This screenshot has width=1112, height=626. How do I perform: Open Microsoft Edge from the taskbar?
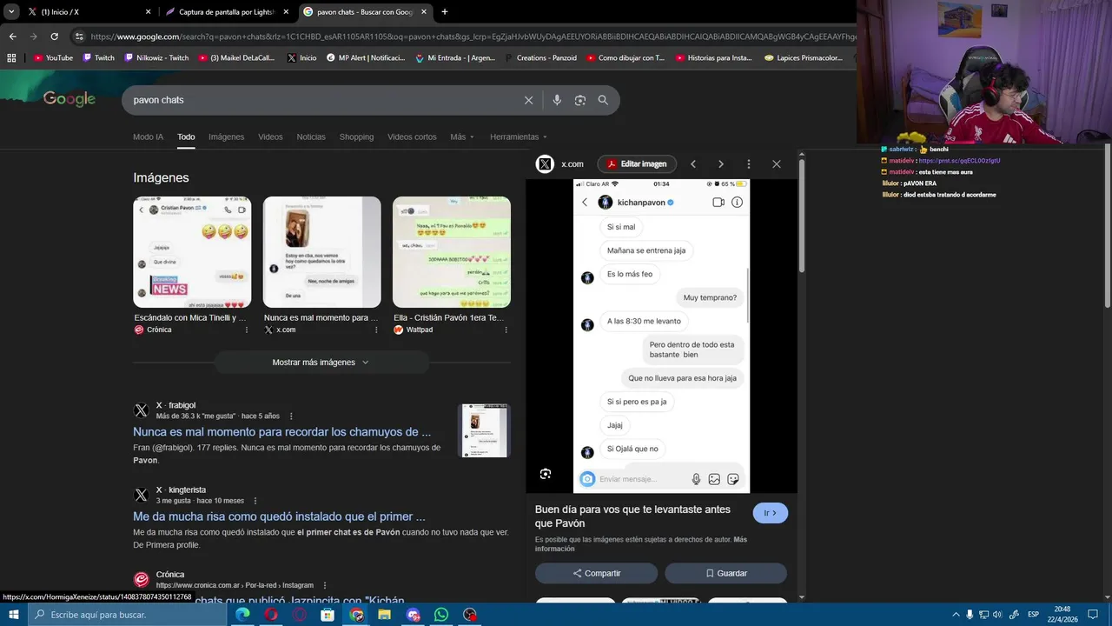coord(242,615)
